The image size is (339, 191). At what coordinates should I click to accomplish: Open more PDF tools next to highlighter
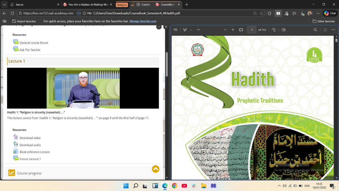pyautogui.click(x=199, y=29)
